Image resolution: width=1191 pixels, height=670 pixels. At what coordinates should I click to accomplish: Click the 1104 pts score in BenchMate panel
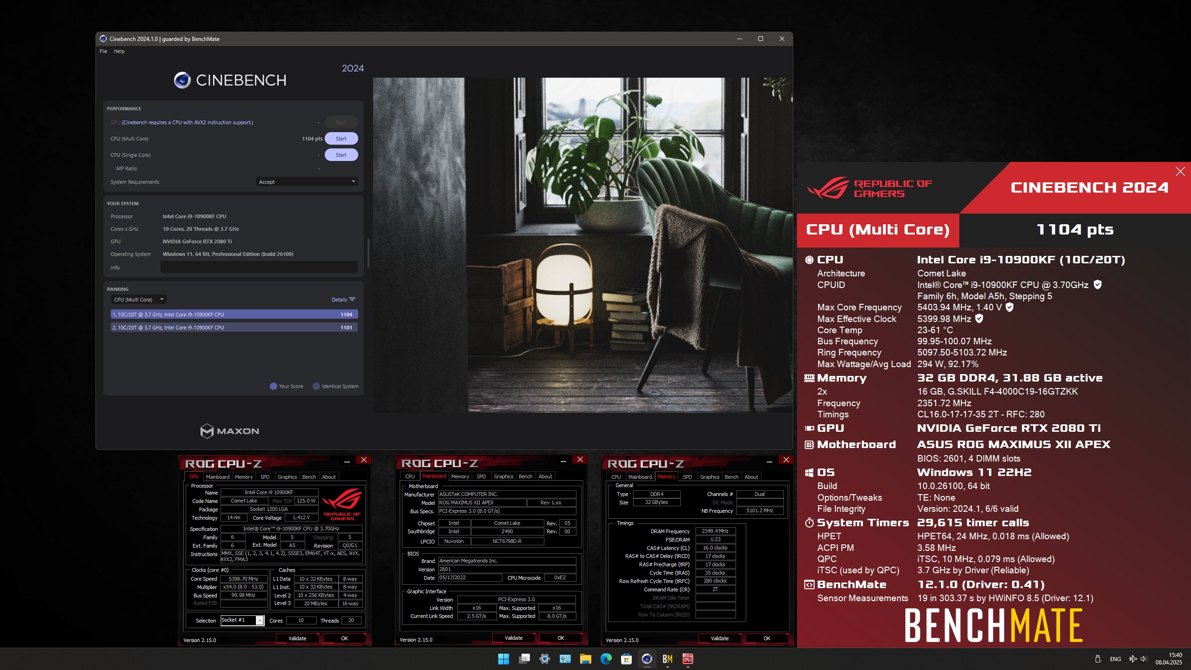click(x=1075, y=229)
